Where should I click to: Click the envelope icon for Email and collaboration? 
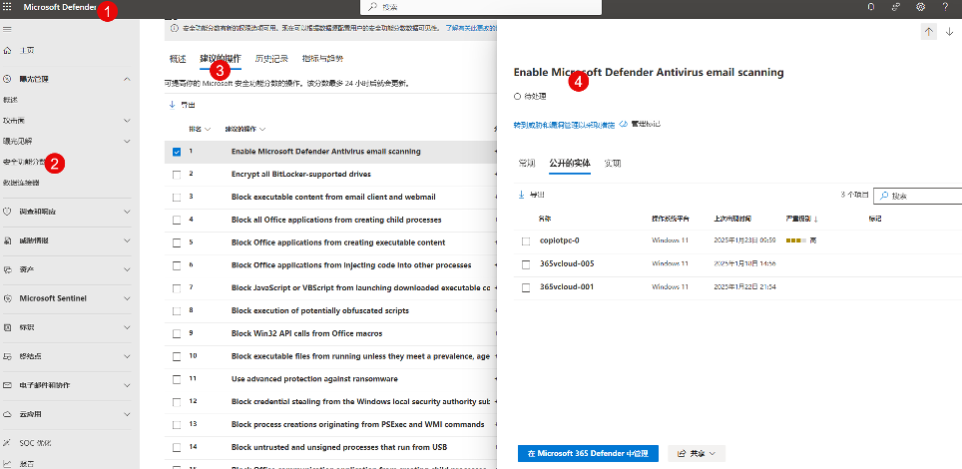pyautogui.click(x=7, y=385)
